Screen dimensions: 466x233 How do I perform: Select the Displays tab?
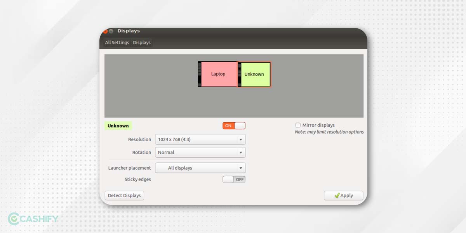pos(141,43)
